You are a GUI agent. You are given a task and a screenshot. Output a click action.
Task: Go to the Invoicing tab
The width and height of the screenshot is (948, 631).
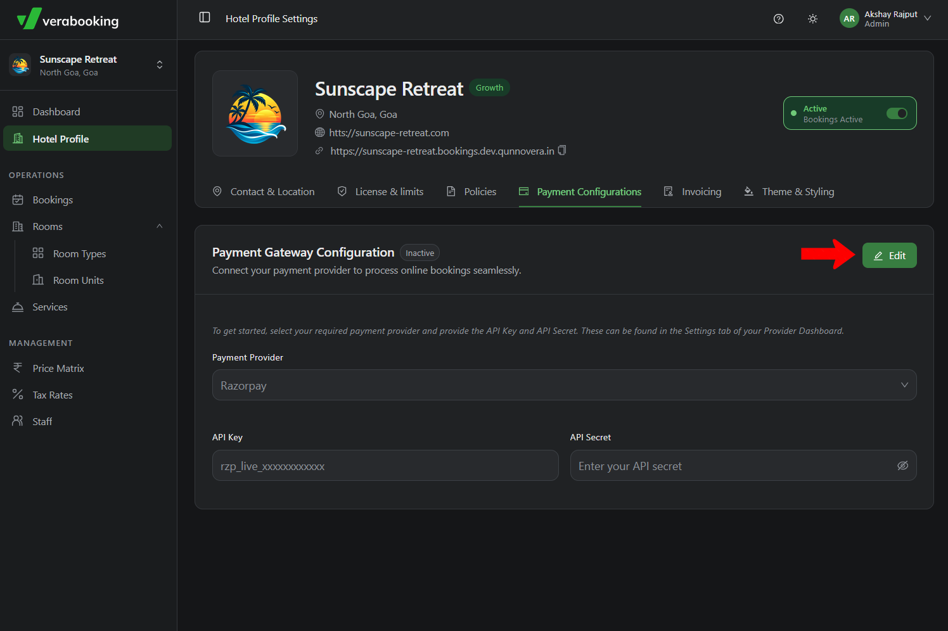point(692,192)
